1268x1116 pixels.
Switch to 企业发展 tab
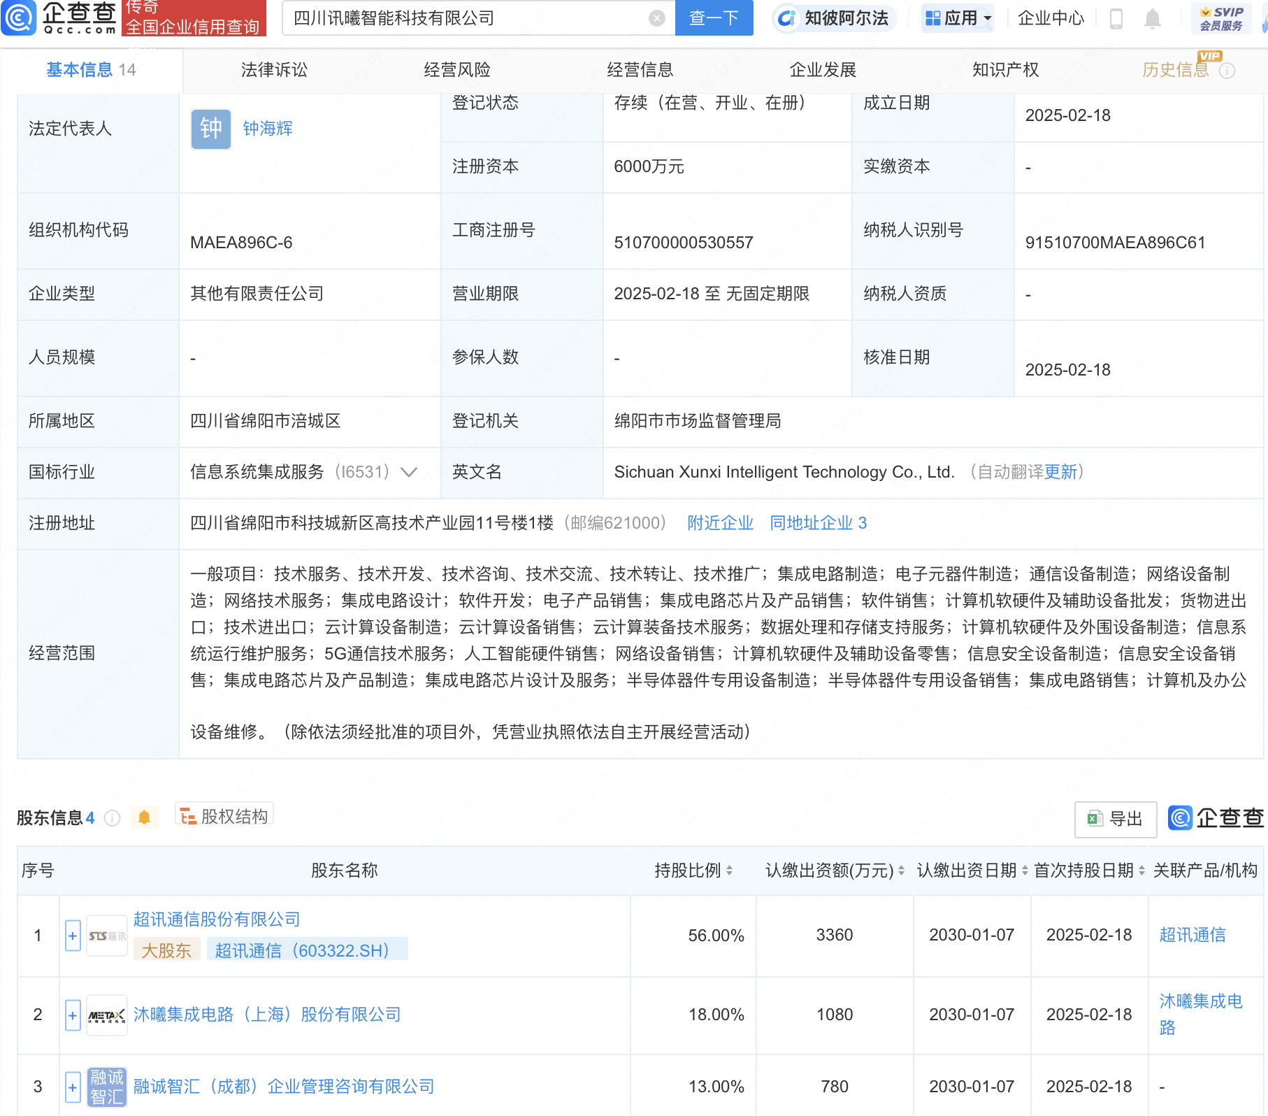pyautogui.click(x=823, y=70)
